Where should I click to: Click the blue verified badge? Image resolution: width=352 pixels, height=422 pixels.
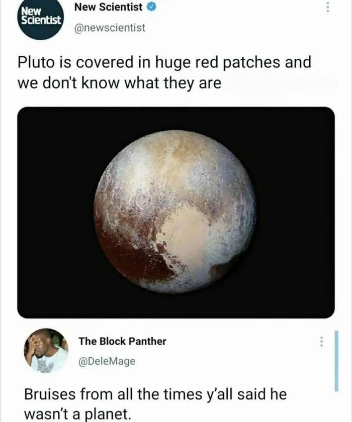[x=152, y=7]
